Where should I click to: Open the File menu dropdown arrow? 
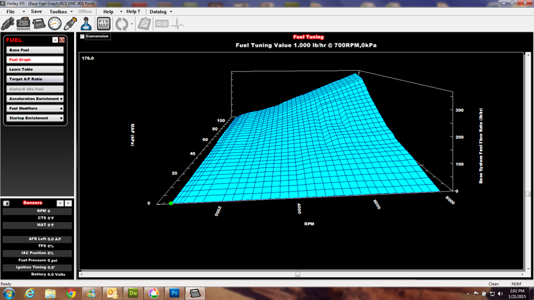pos(23,12)
